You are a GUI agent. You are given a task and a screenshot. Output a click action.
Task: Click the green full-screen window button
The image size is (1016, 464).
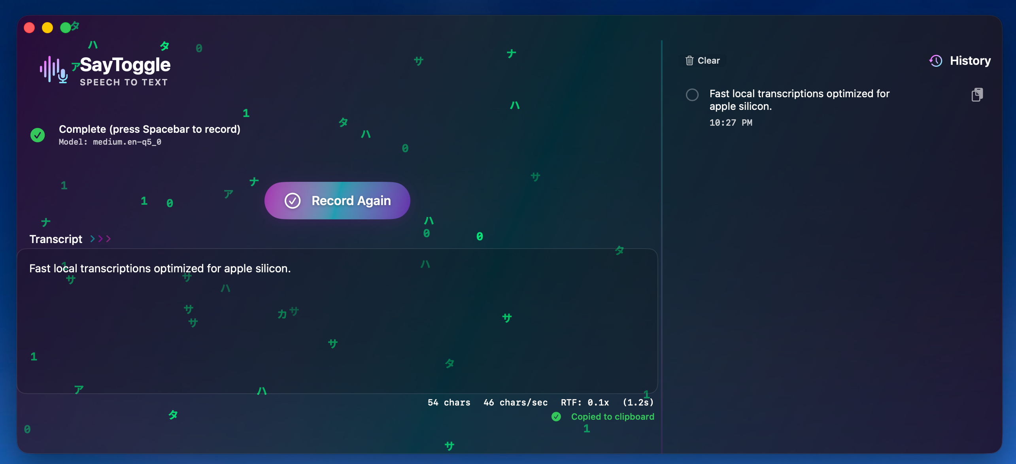pos(65,28)
